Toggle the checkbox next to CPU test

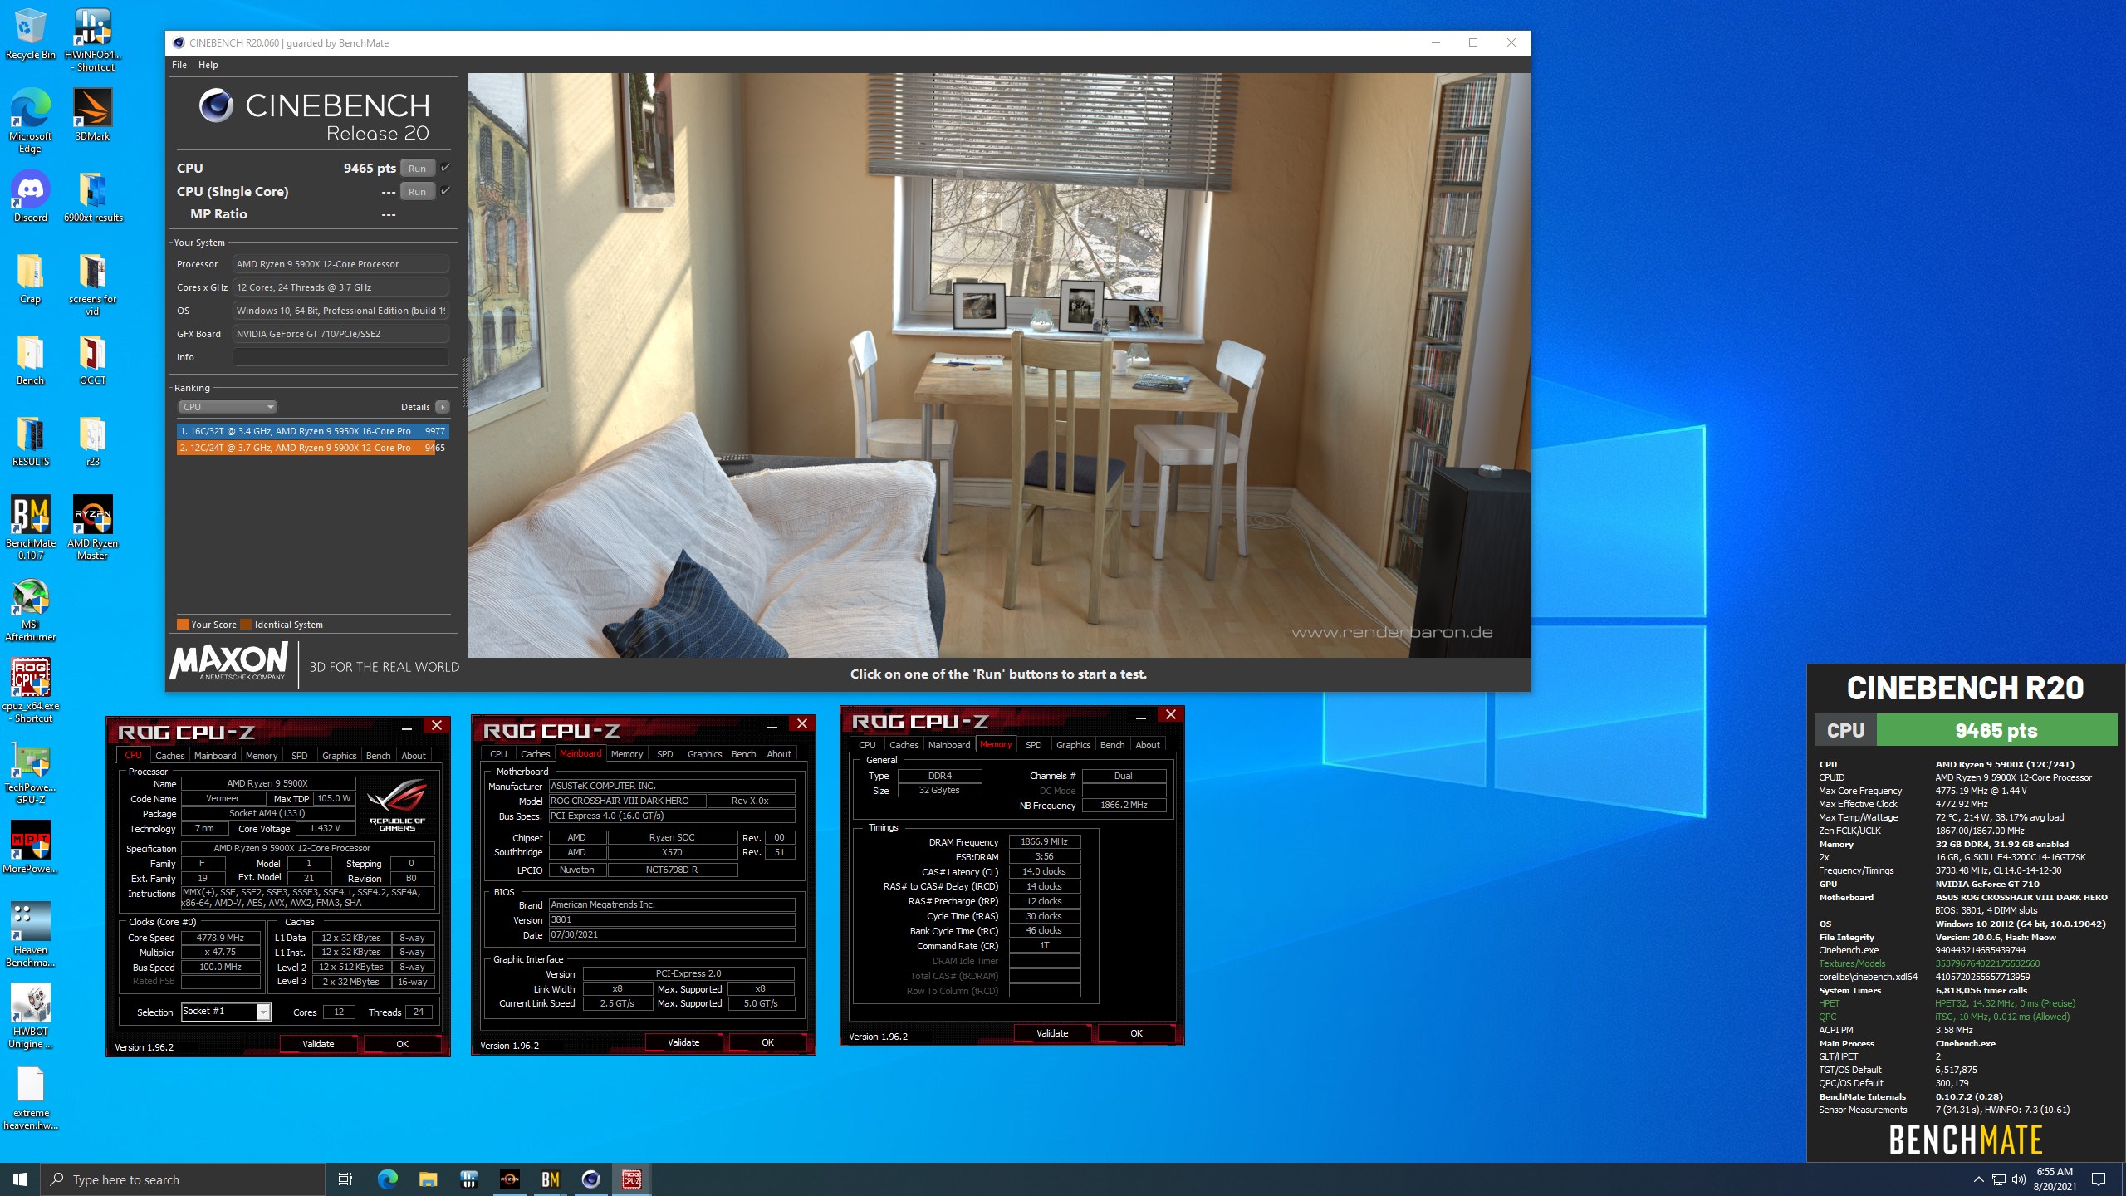click(446, 168)
